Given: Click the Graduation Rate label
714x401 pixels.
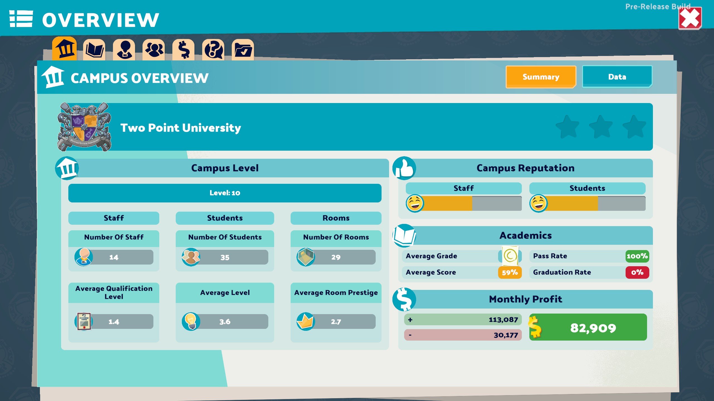Looking at the screenshot, I should point(562,272).
